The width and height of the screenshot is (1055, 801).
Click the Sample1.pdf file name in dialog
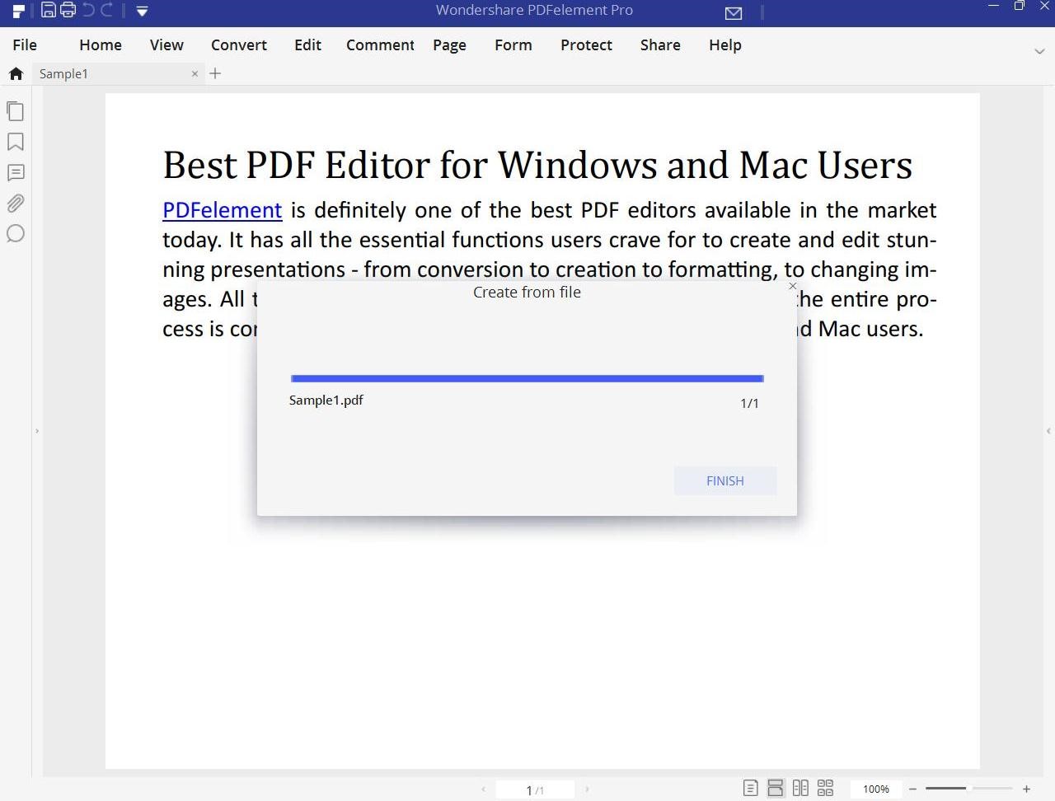tap(326, 400)
